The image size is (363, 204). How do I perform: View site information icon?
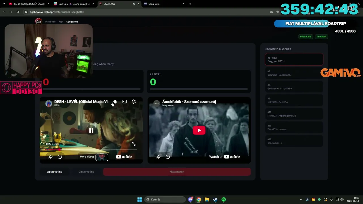[26, 12]
